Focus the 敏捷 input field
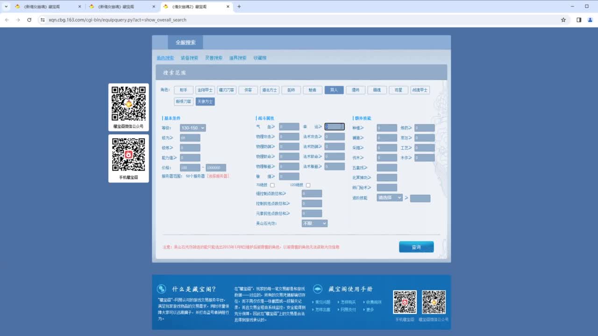The image size is (598, 336). [x=289, y=176]
